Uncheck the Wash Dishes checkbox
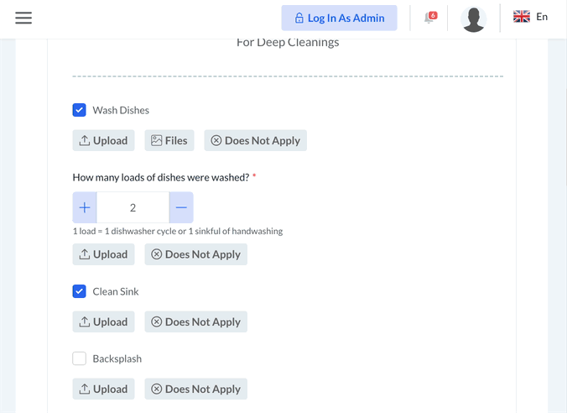This screenshot has width=567, height=413. click(80, 110)
